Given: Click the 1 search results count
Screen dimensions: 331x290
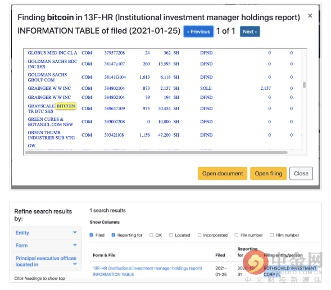Looking at the screenshot, I should tap(108, 210).
